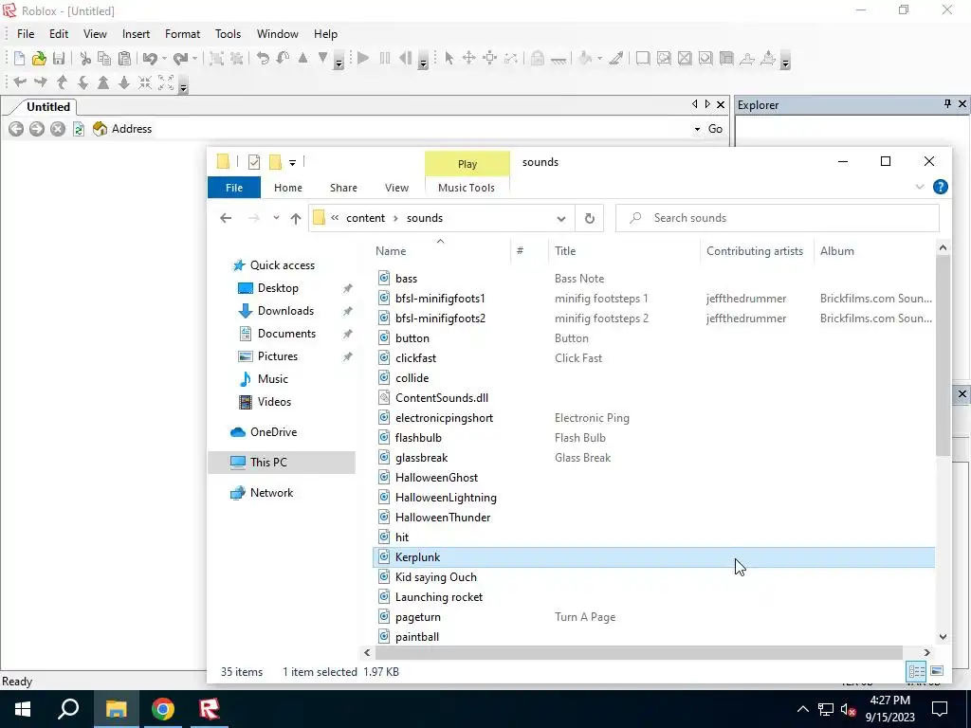Open Google Chrome from the taskbar
The width and height of the screenshot is (971, 728).
click(x=163, y=709)
